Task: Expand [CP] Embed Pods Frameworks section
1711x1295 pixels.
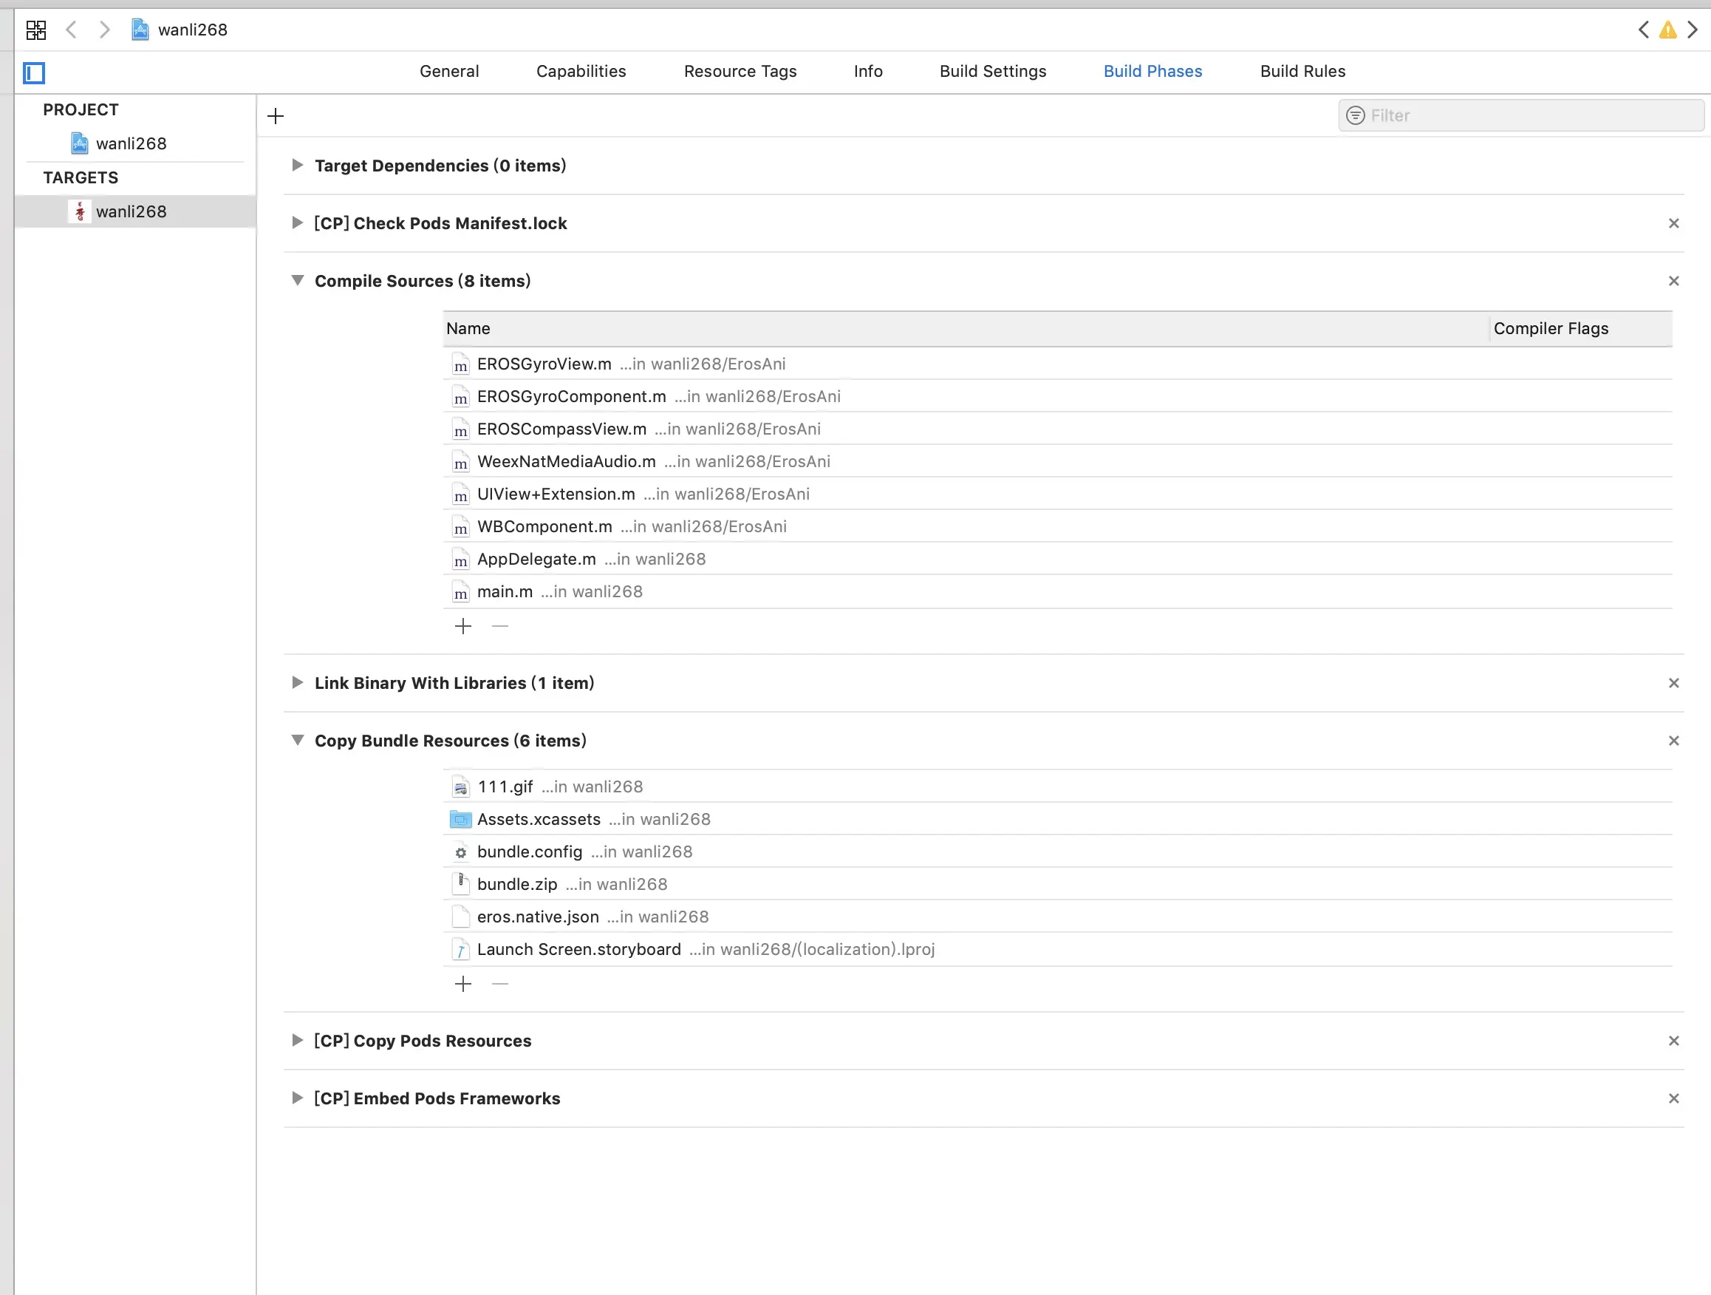Action: [x=297, y=1098]
